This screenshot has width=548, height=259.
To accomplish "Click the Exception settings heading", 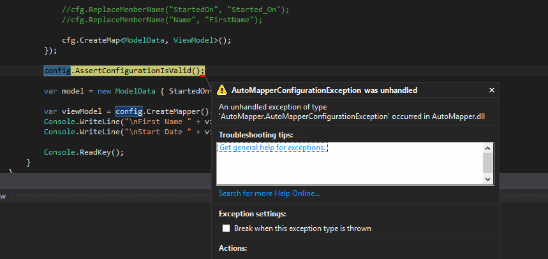I will (x=252, y=214).
